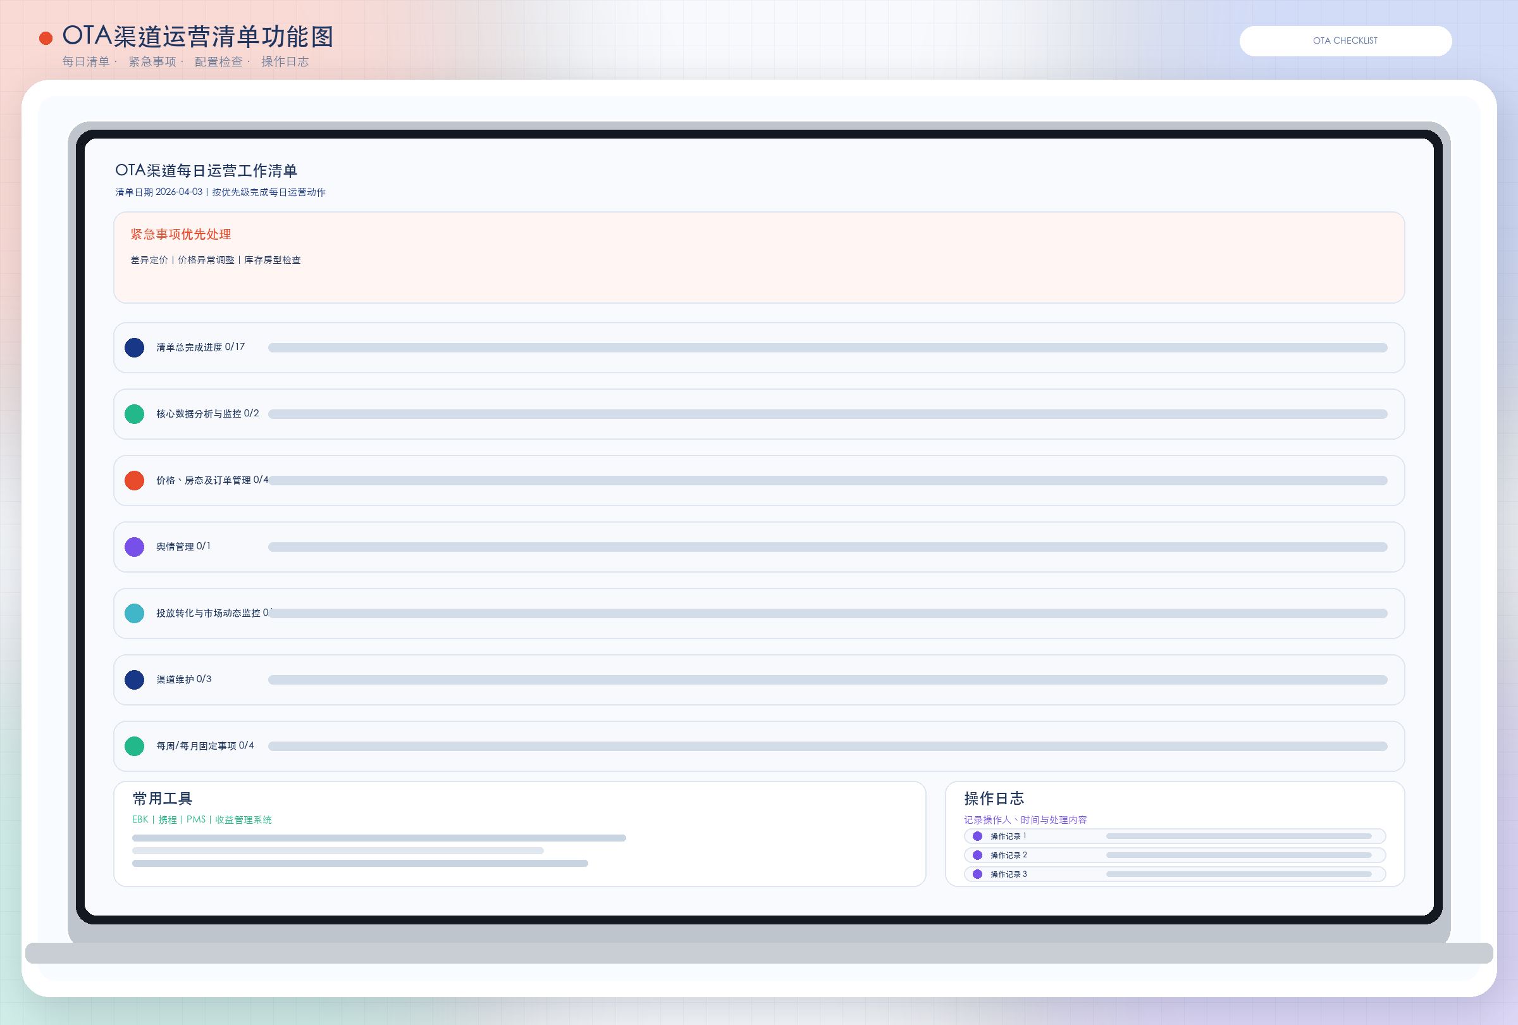1518x1025 pixels.
Task: Select the 差异定价 | 价格异常调整 | 库存房型检查 line
Action: pyautogui.click(x=216, y=260)
